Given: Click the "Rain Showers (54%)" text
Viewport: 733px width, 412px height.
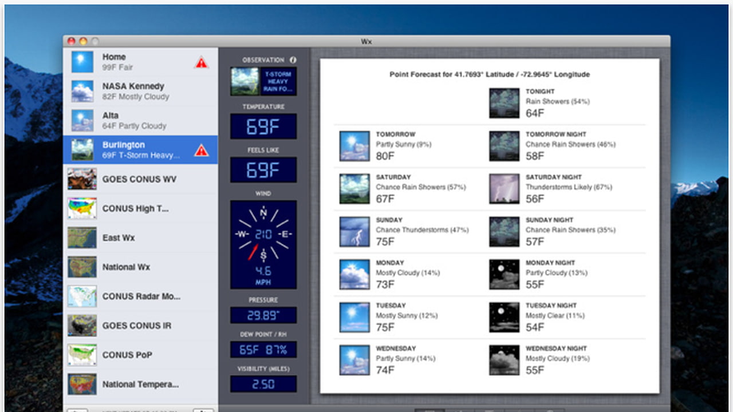Looking at the screenshot, I should (x=558, y=101).
